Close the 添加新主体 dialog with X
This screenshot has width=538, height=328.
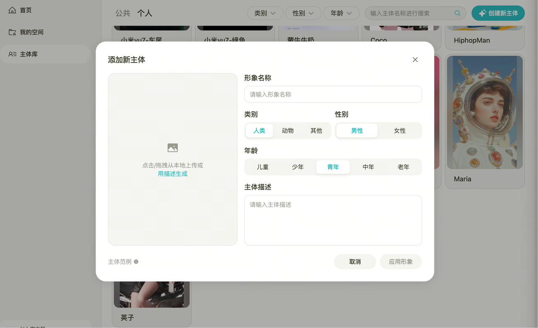[x=415, y=60]
